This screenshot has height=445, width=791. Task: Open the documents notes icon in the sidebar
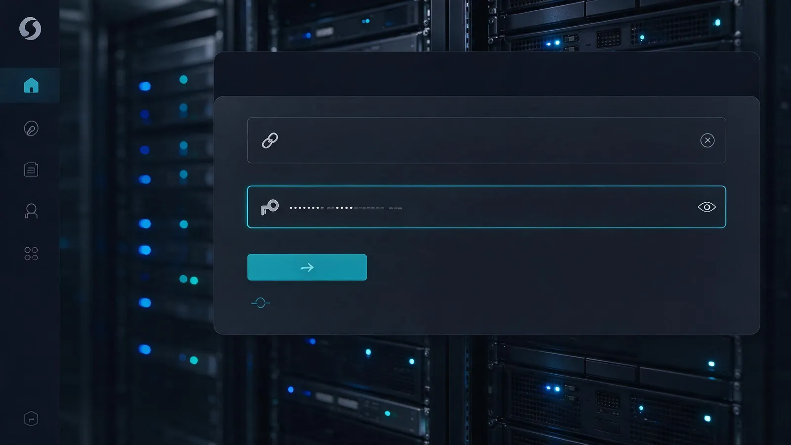point(31,170)
